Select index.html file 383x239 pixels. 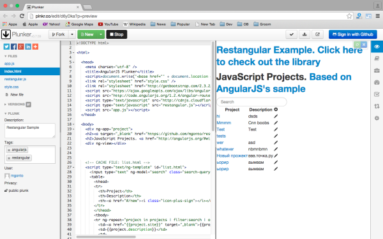tap(30, 71)
